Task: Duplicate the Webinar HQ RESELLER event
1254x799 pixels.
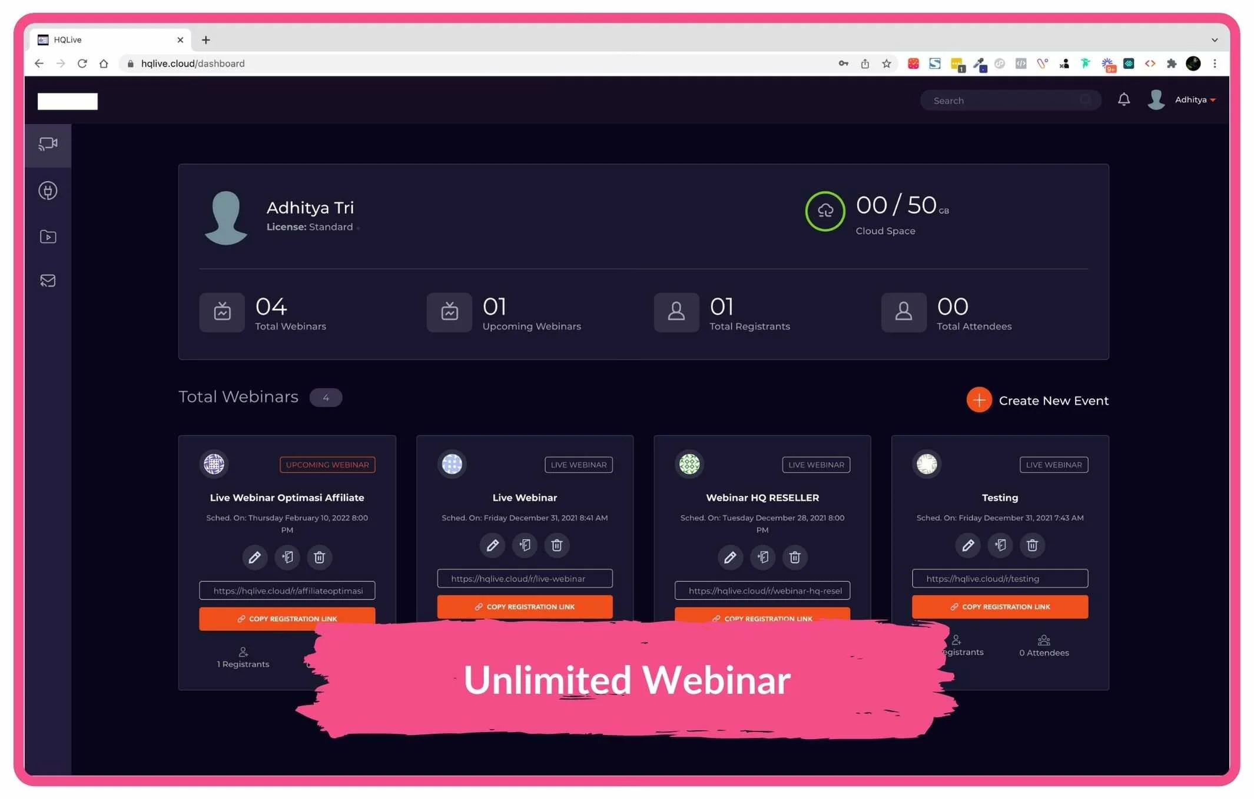Action: [762, 557]
